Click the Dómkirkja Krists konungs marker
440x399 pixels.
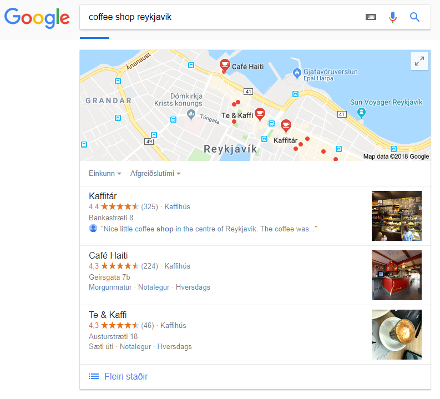coord(191,114)
